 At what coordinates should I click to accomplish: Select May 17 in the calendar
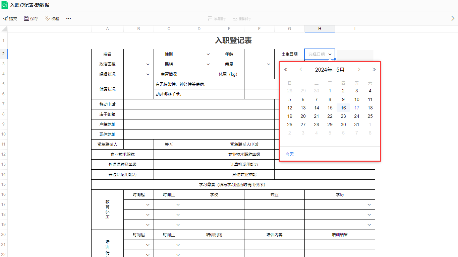coord(357,108)
